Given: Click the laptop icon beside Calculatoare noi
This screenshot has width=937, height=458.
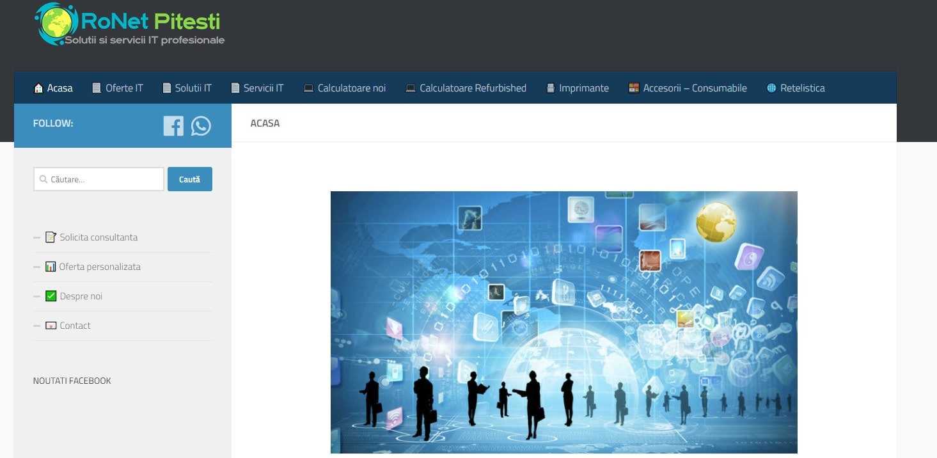Looking at the screenshot, I should point(308,88).
